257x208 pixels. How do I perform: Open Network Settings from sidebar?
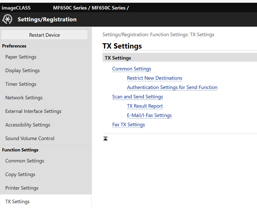(x=24, y=98)
